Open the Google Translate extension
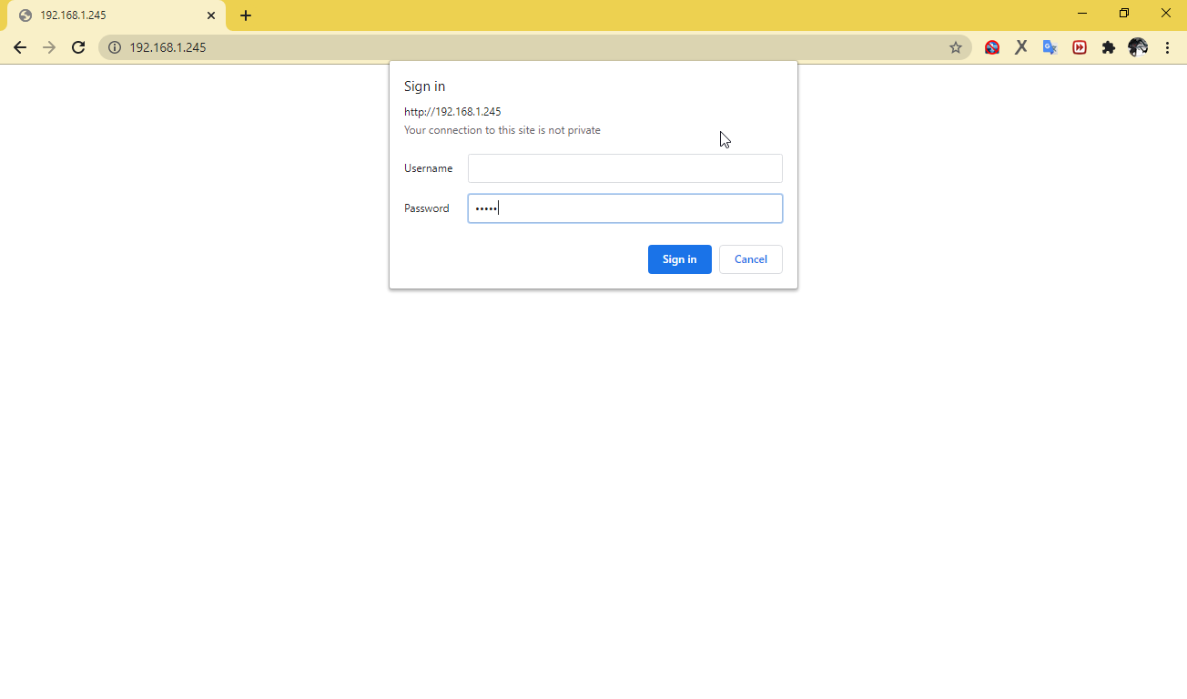 (x=1050, y=46)
